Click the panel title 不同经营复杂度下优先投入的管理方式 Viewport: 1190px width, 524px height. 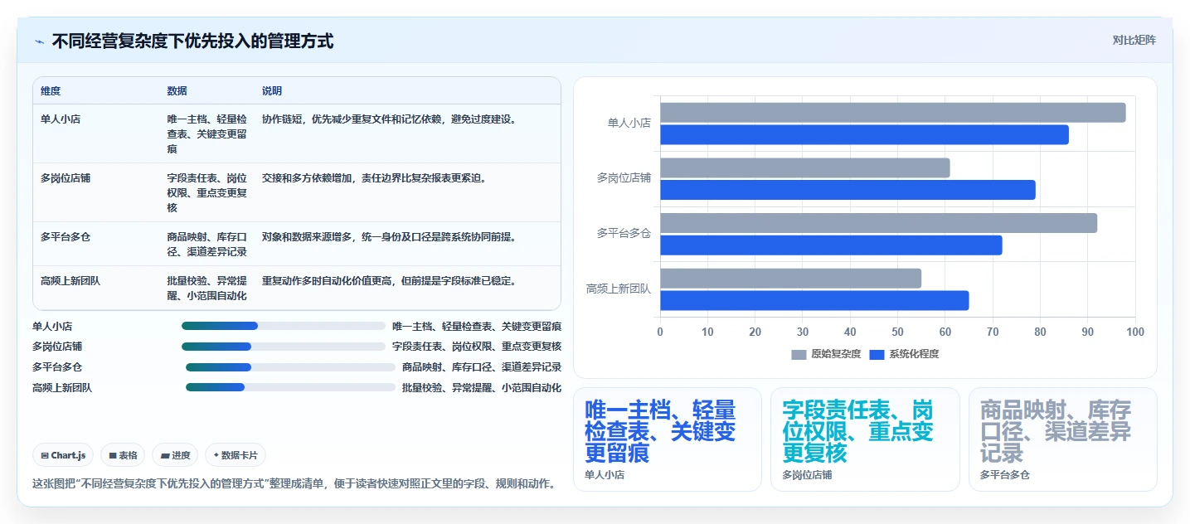click(192, 41)
